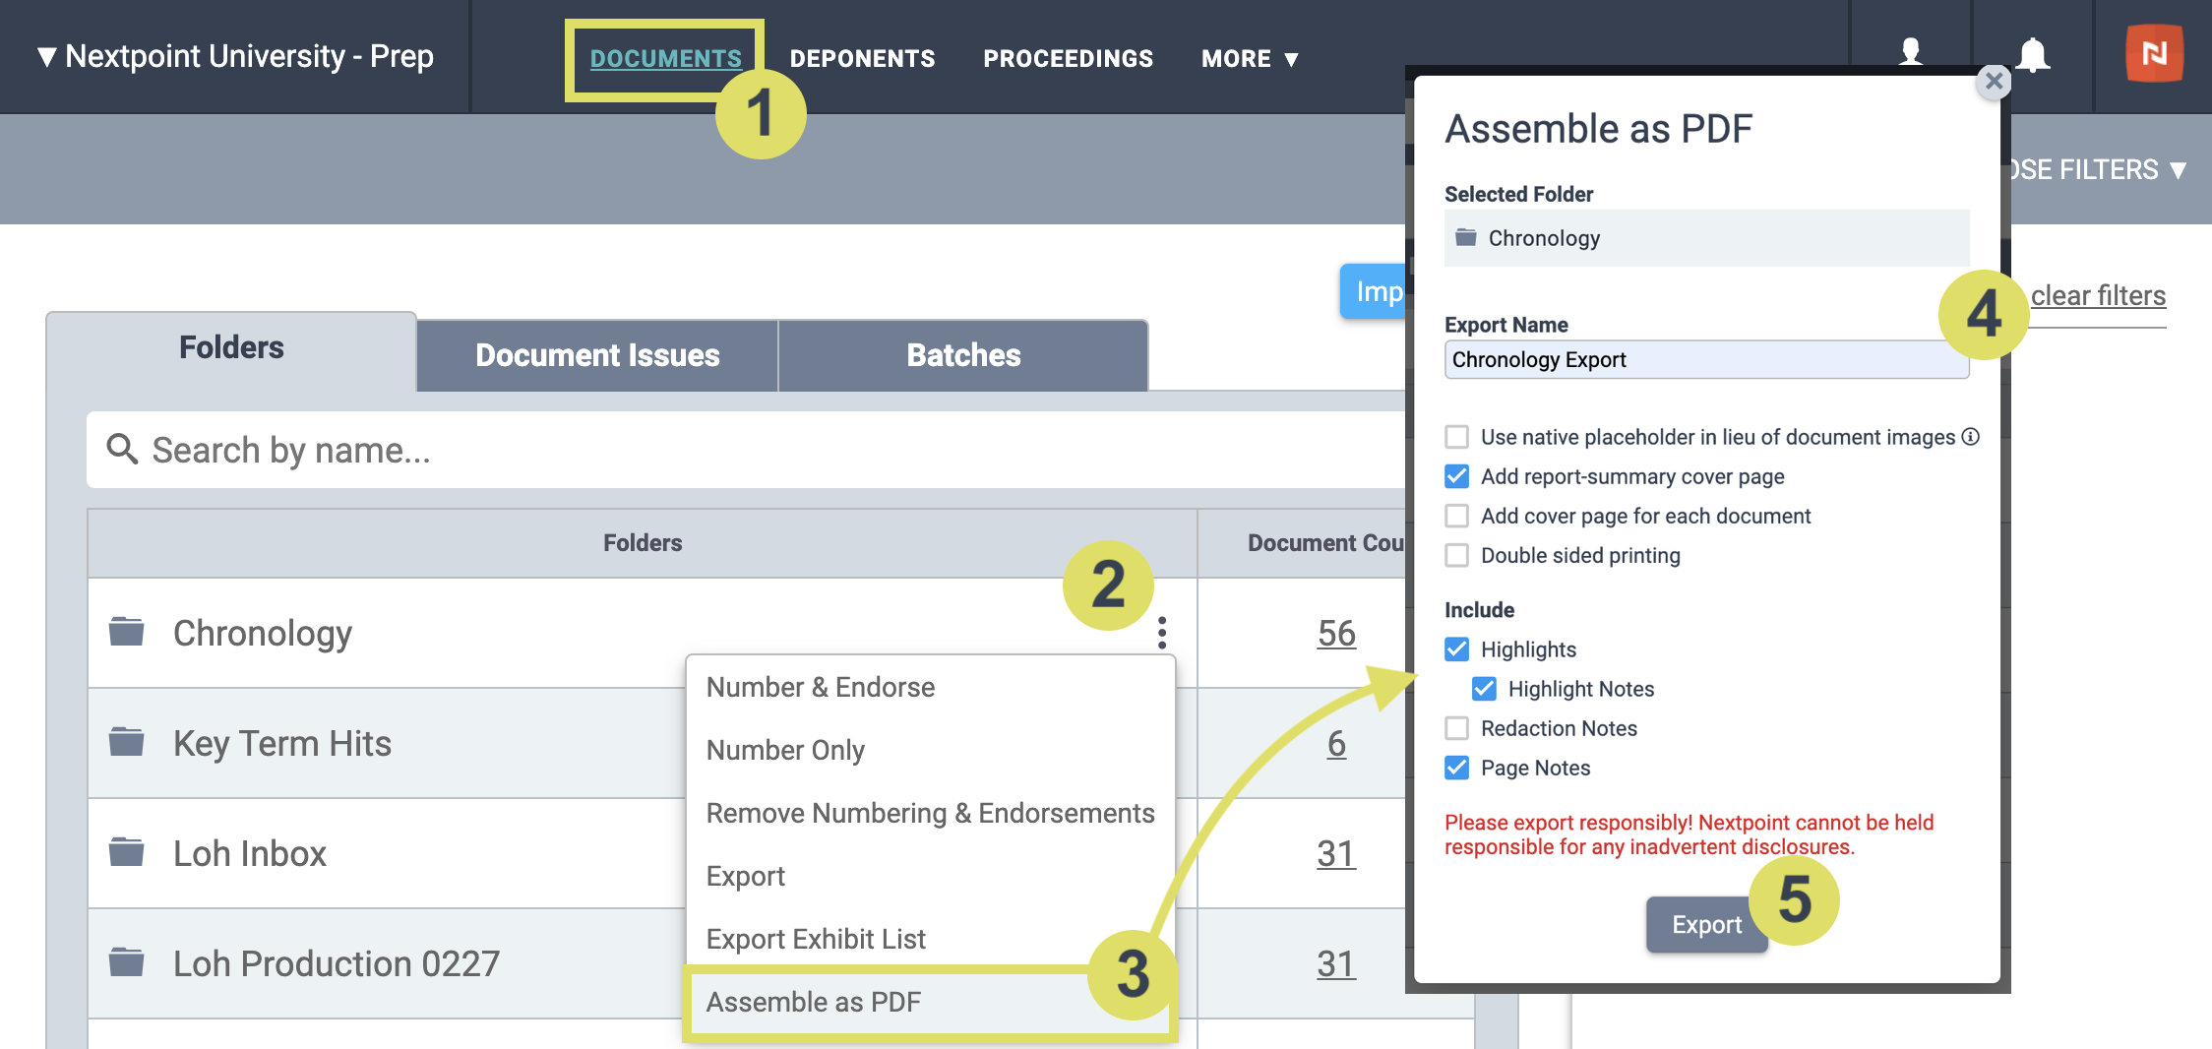2212x1049 pixels.
Task: Uncheck Add report-summary cover page
Action: click(x=1456, y=476)
